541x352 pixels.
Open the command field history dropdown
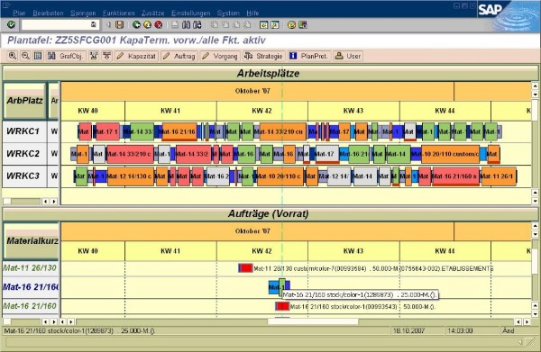[x=94, y=25]
